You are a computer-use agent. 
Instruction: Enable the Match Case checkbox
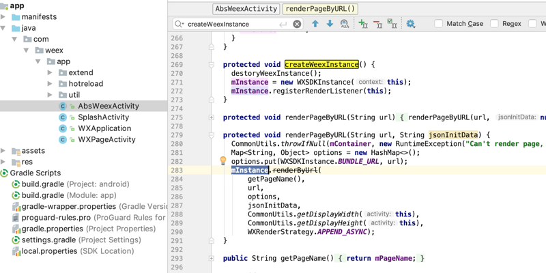[439, 24]
